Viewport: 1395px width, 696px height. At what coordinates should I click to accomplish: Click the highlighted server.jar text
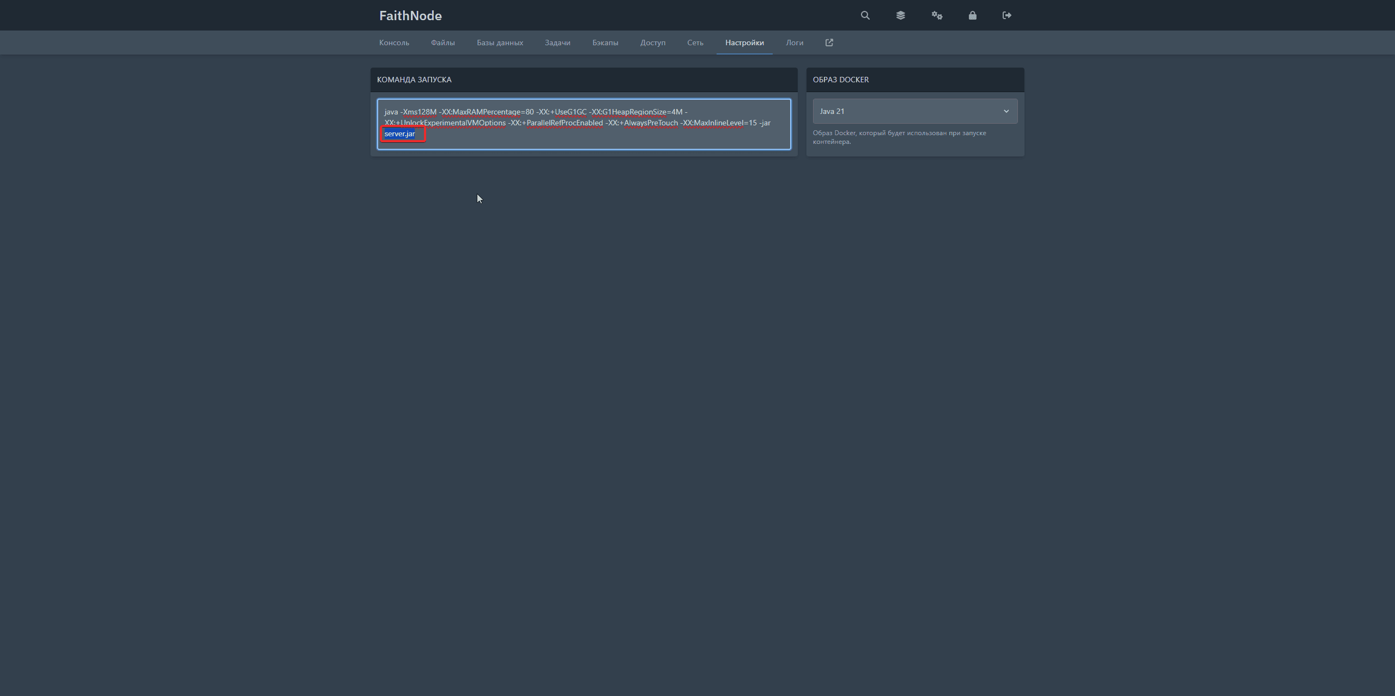click(399, 134)
